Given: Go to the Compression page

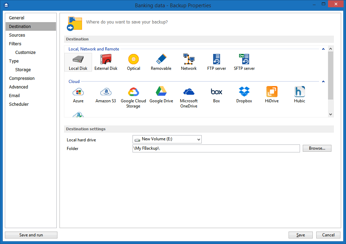Looking at the screenshot, I should pyautogui.click(x=31, y=78).
